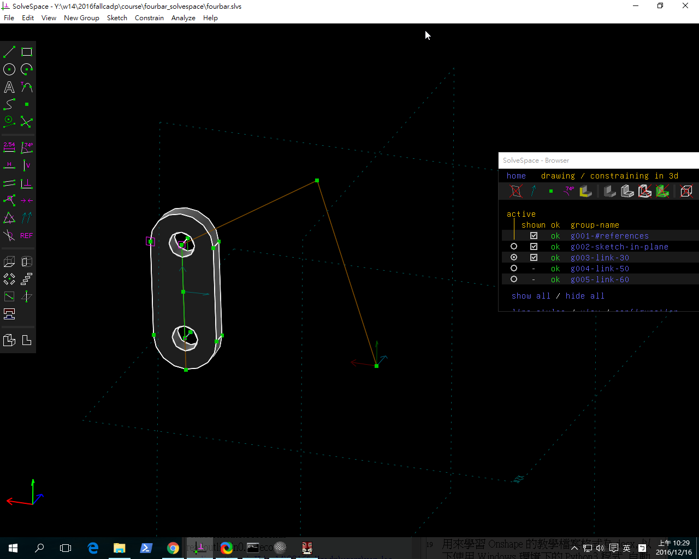Activate the text 'A' sketch tool

pyautogui.click(x=9, y=87)
